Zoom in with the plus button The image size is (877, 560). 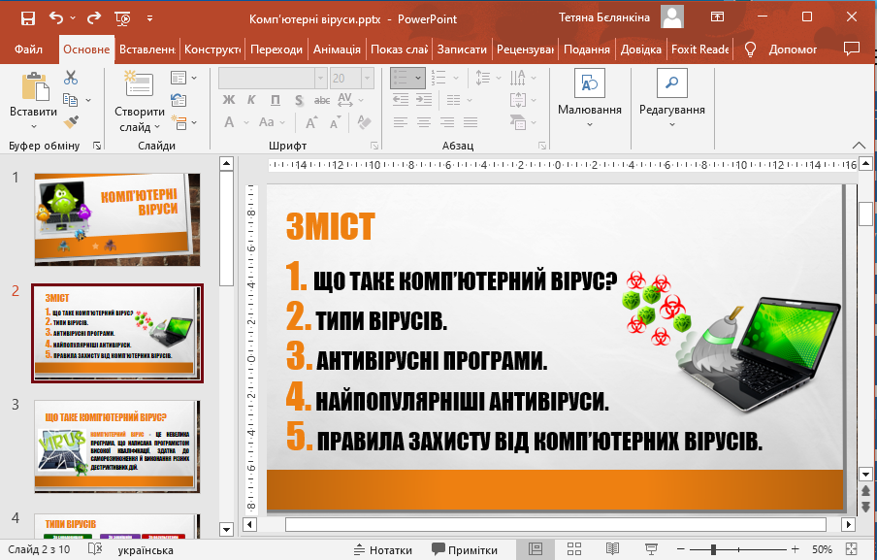[x=795, y=550]
